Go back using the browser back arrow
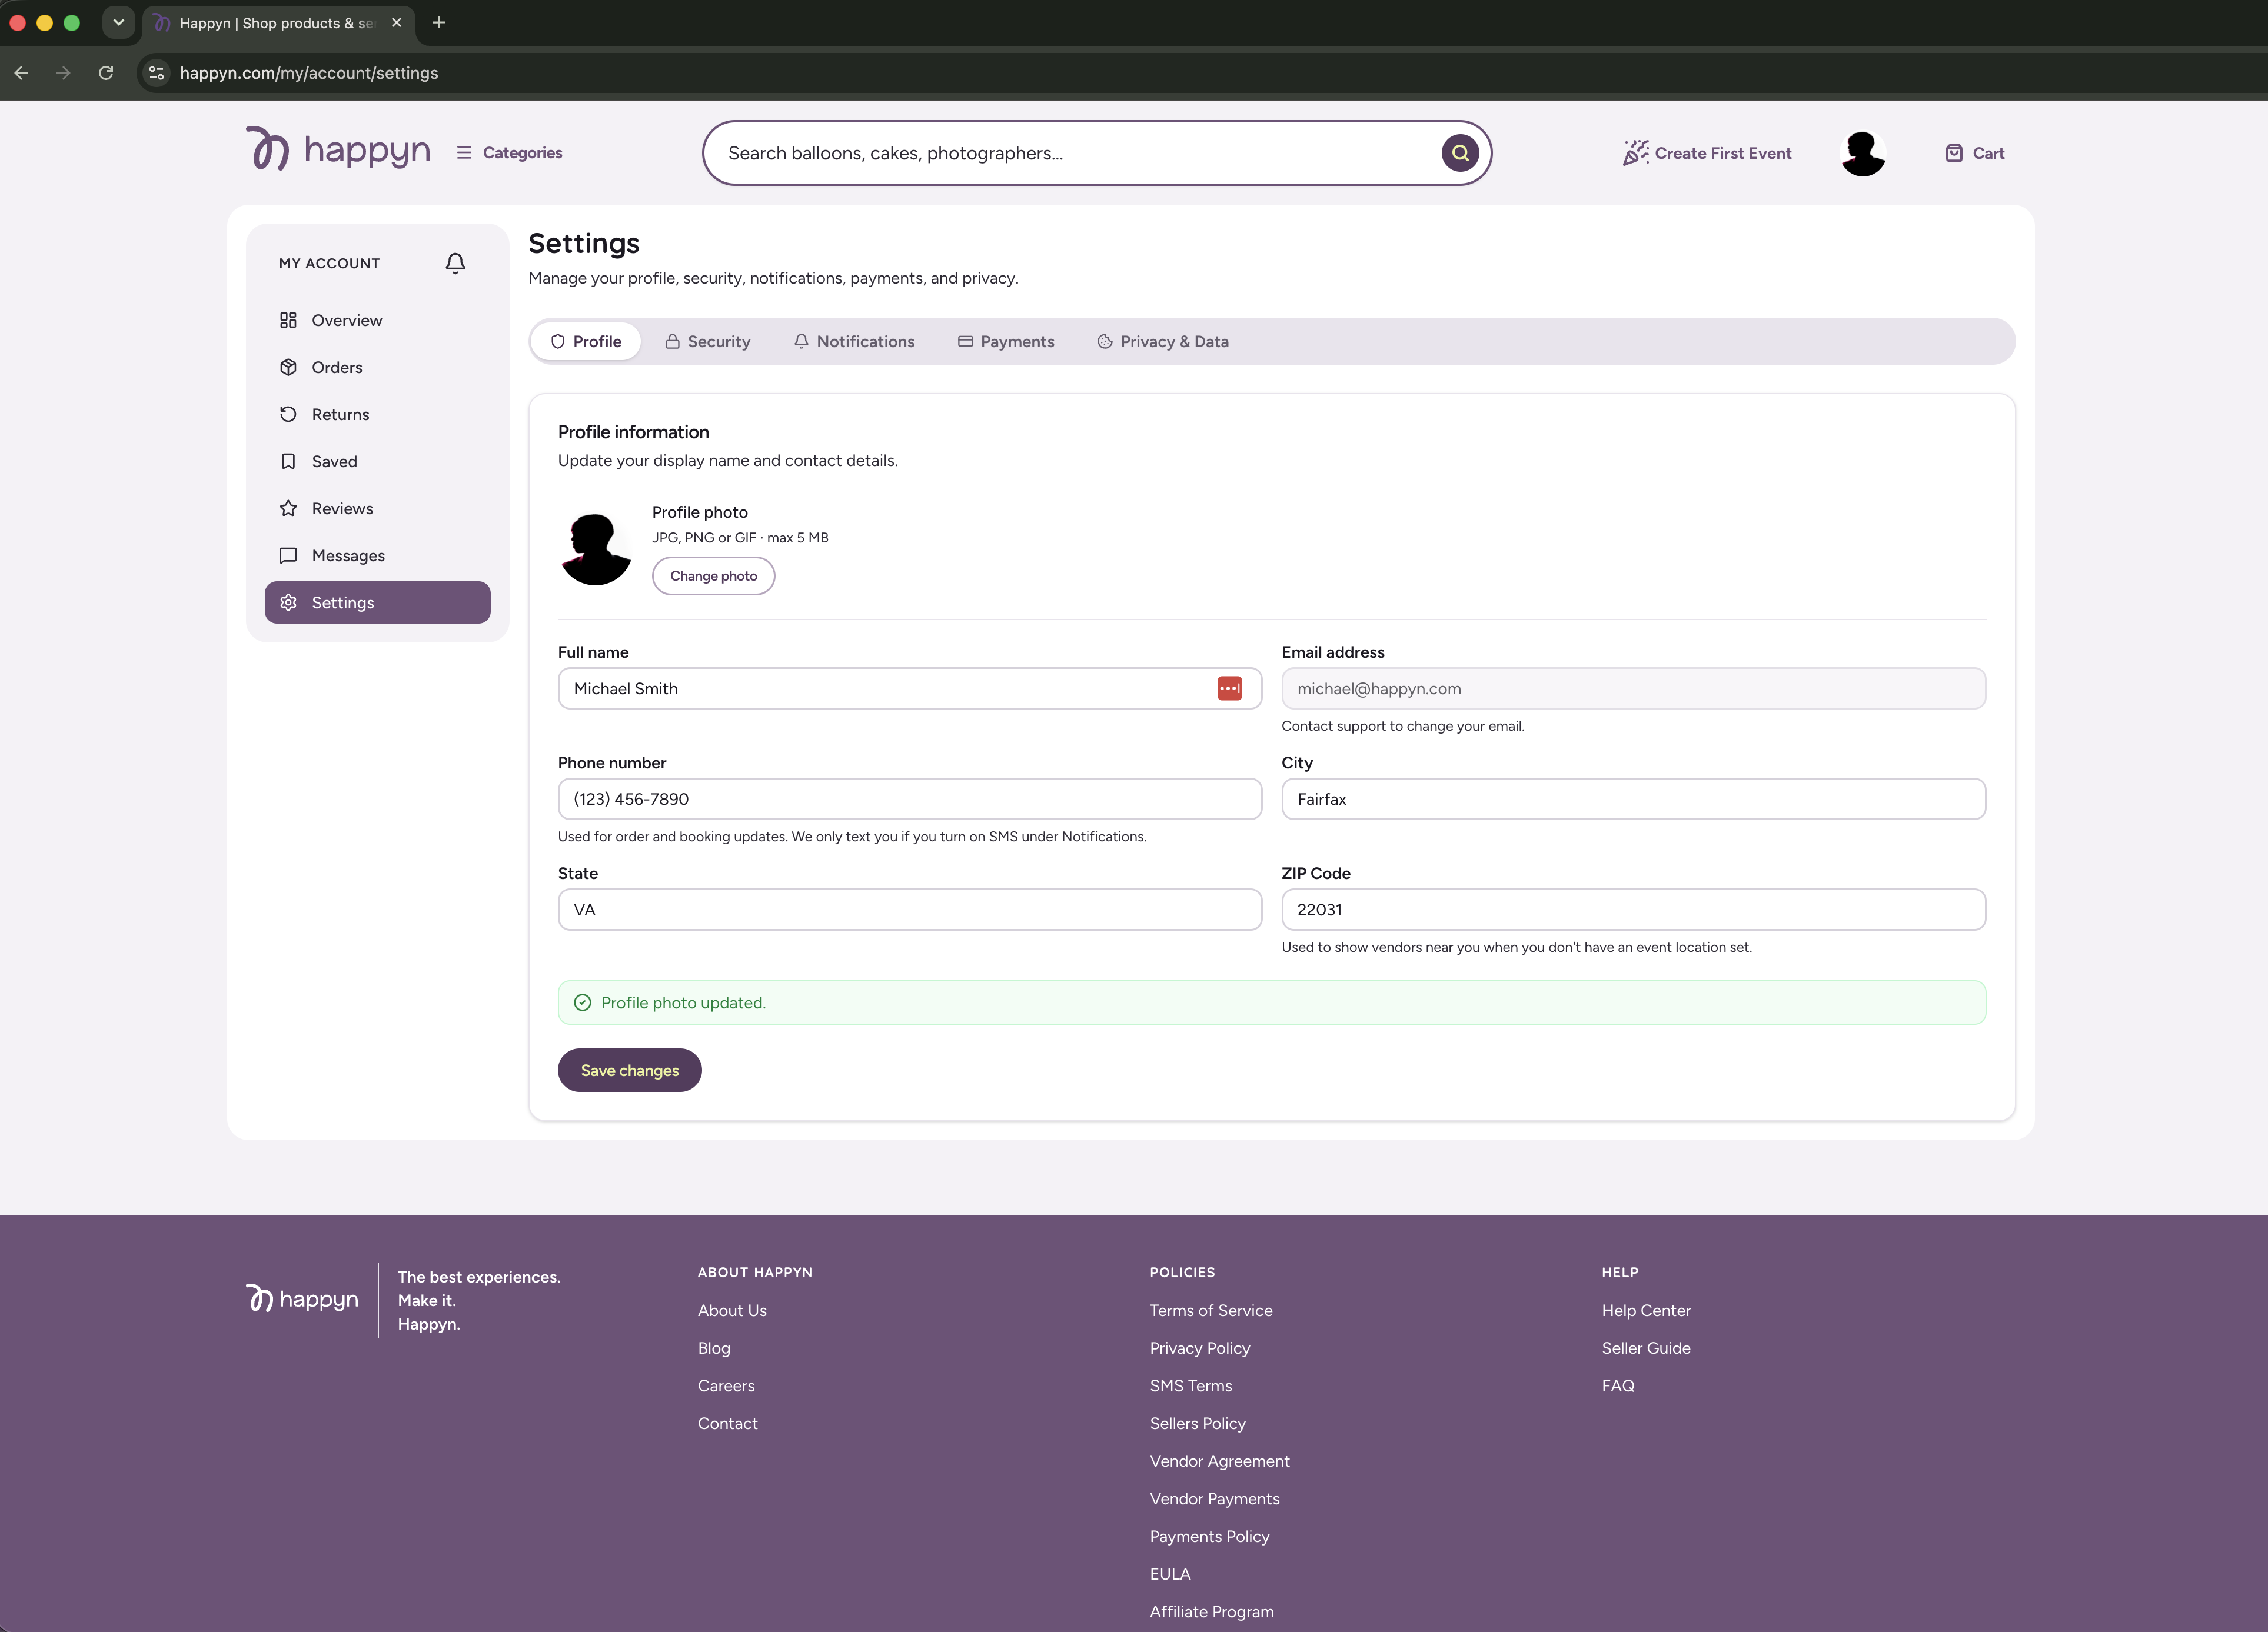2268x1632 pixels. click(22, 73)
